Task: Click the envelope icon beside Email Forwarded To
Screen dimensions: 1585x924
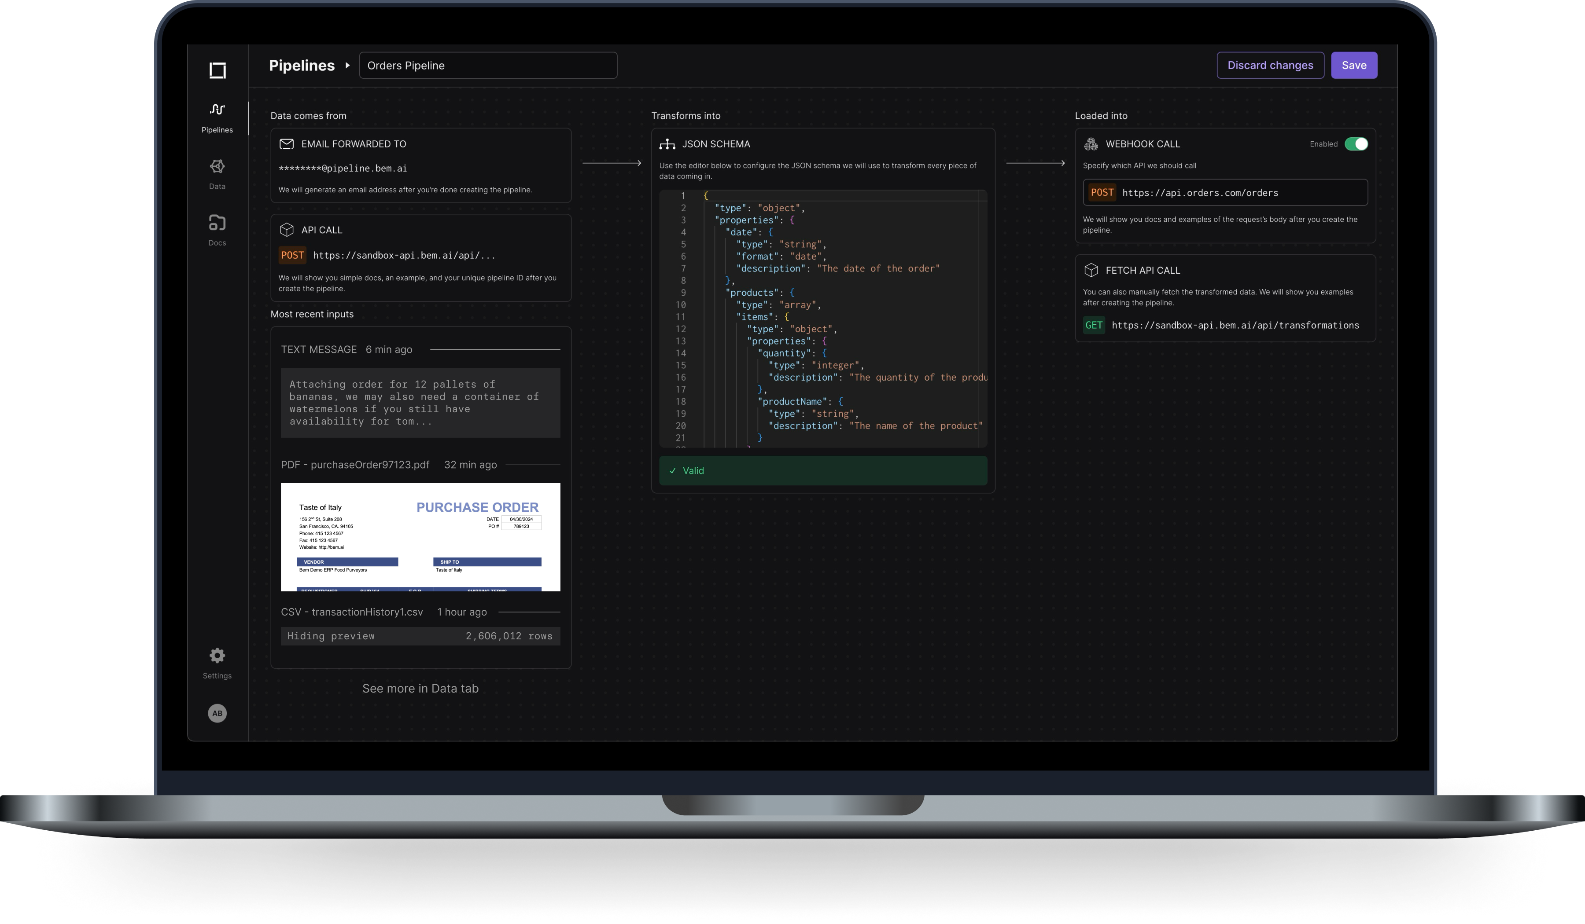Action: pos(286,144)
